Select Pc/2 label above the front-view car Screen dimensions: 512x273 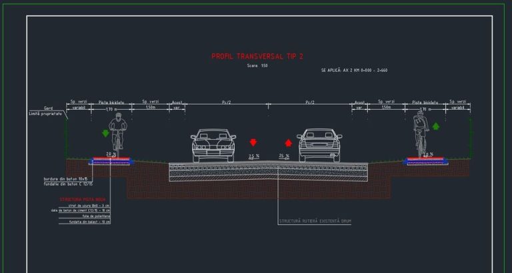226,103
